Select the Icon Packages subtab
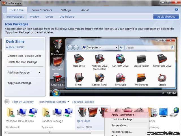181x136 pixels. (x=15, y=16)
